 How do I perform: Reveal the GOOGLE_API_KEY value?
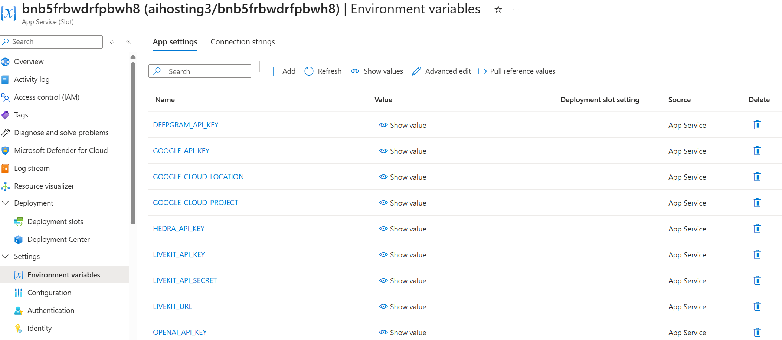coord(403,151)
